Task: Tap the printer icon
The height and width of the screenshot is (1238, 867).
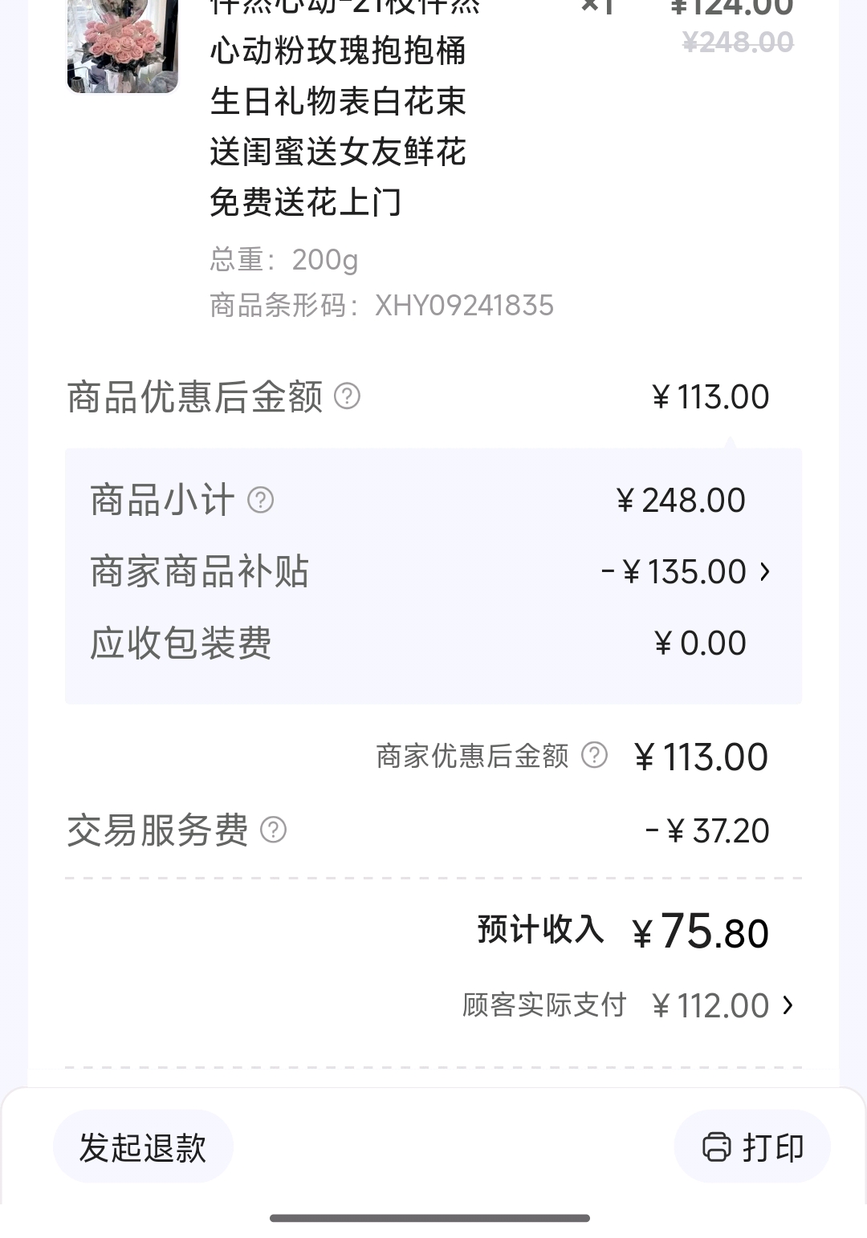Action: coord(717,1147)
